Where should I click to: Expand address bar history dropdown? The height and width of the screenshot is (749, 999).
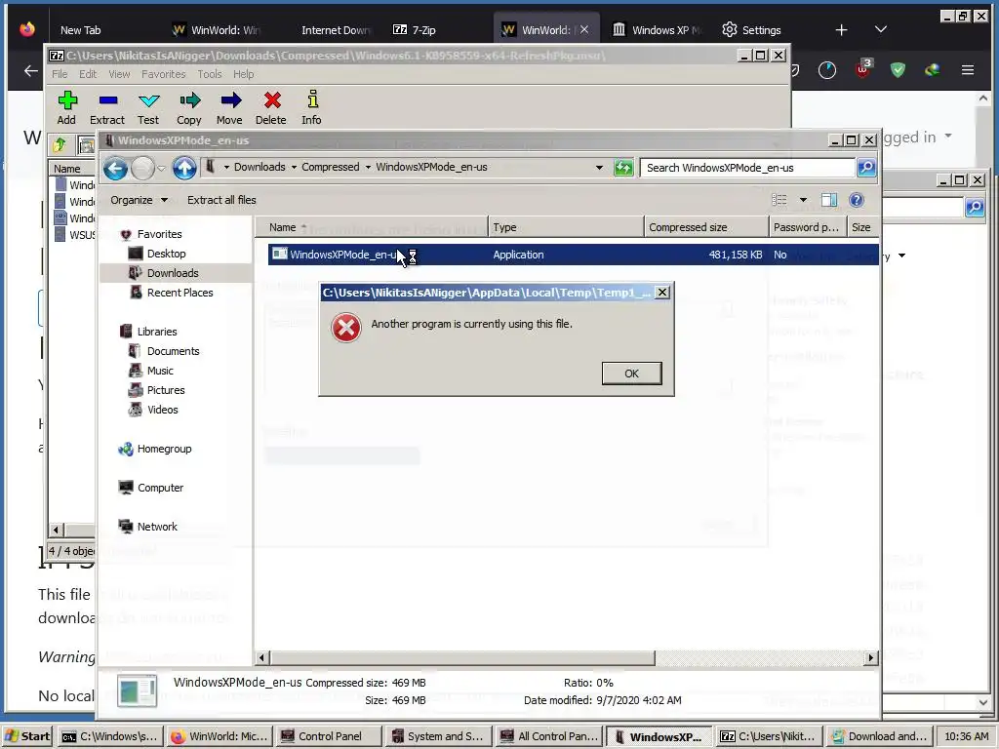[x=599, y=168]
